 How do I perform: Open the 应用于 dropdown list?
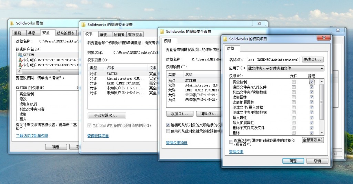[285, 68]
